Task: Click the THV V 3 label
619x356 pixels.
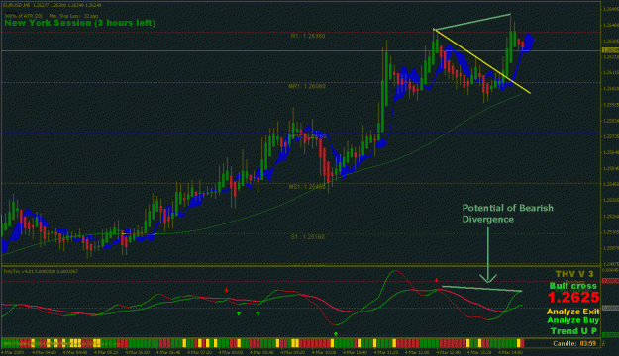Action: [x=574, y=274]
